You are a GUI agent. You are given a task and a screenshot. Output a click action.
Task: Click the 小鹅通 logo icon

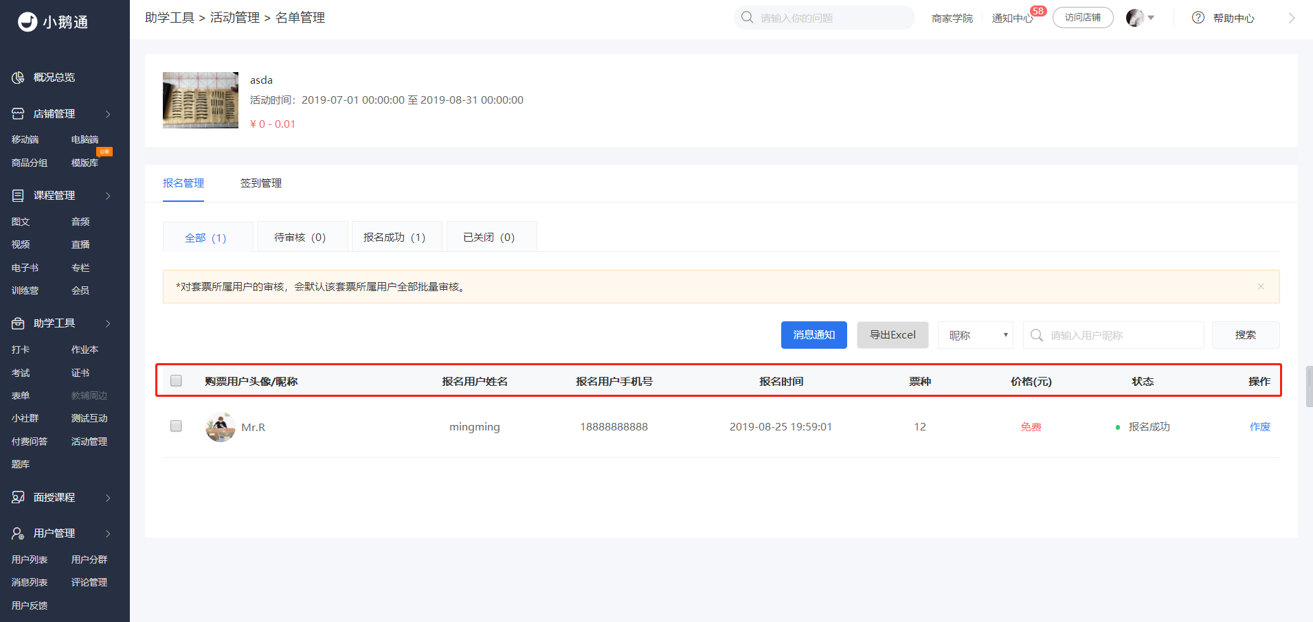27,22
